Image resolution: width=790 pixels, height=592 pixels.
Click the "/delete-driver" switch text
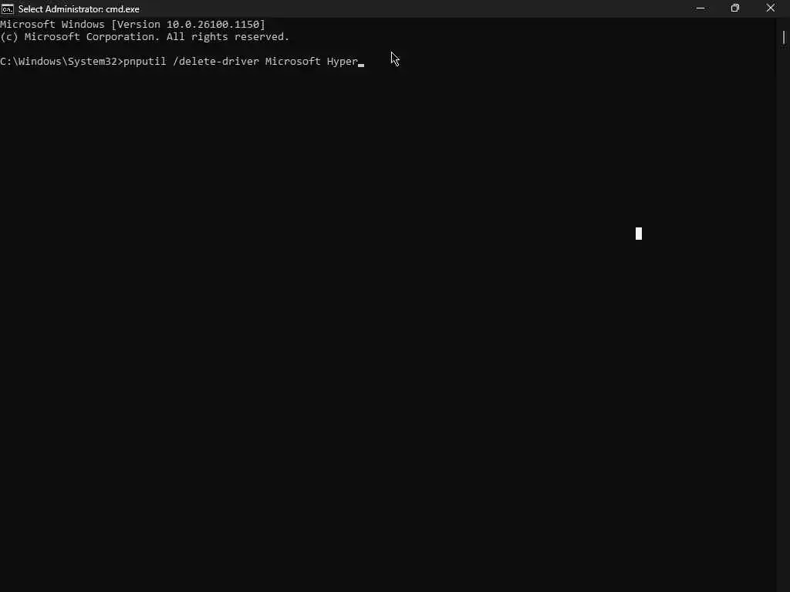point(216,62)
